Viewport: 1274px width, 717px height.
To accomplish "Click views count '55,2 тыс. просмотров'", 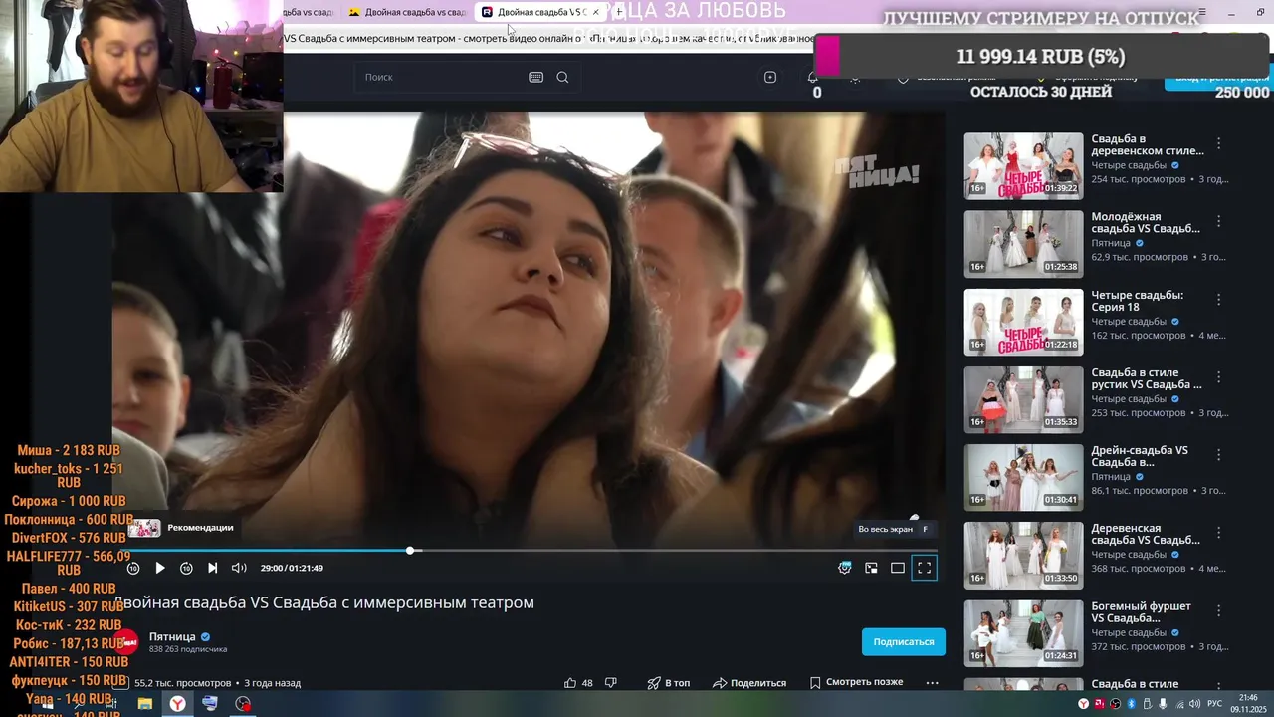I will 183,683.
